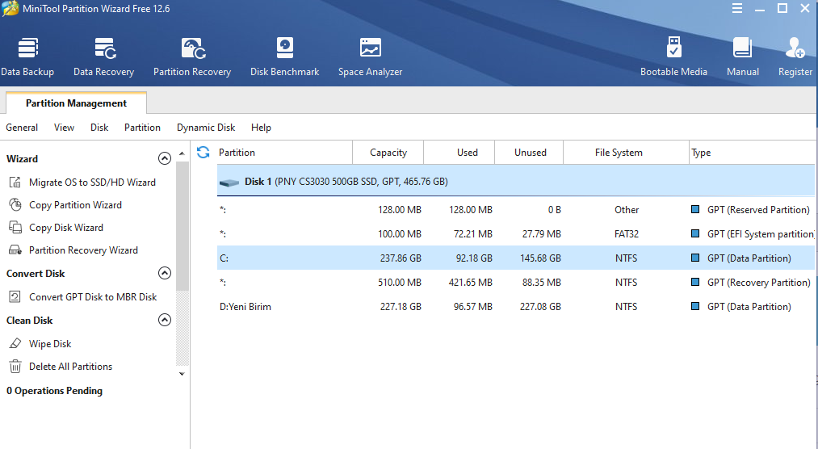818x449 pixels.
Task: Open the Dynamic Disk menu
Action: pyautogui.click(x=206, y=128)
